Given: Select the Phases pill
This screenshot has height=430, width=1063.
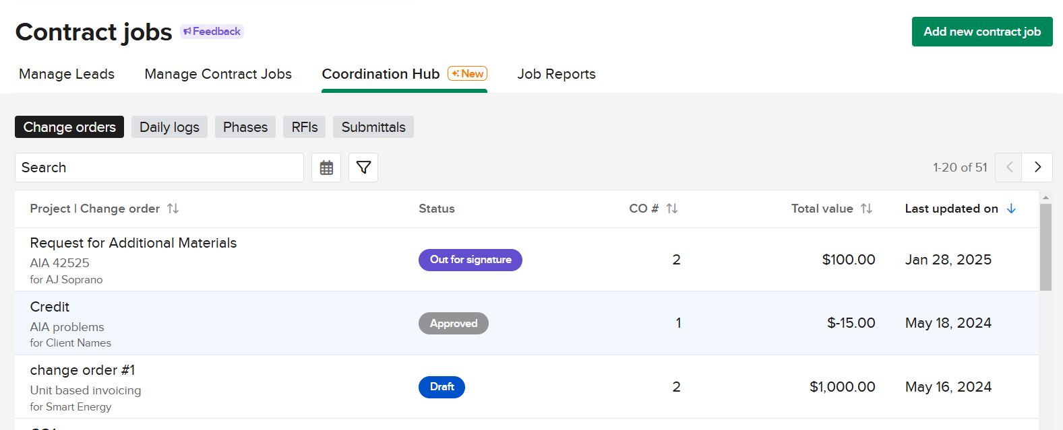Looking at the screenshot, I should click(245, 127).
